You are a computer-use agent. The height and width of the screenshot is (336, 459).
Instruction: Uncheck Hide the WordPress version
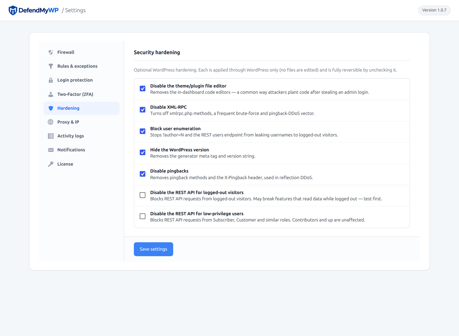click(143, 152)
